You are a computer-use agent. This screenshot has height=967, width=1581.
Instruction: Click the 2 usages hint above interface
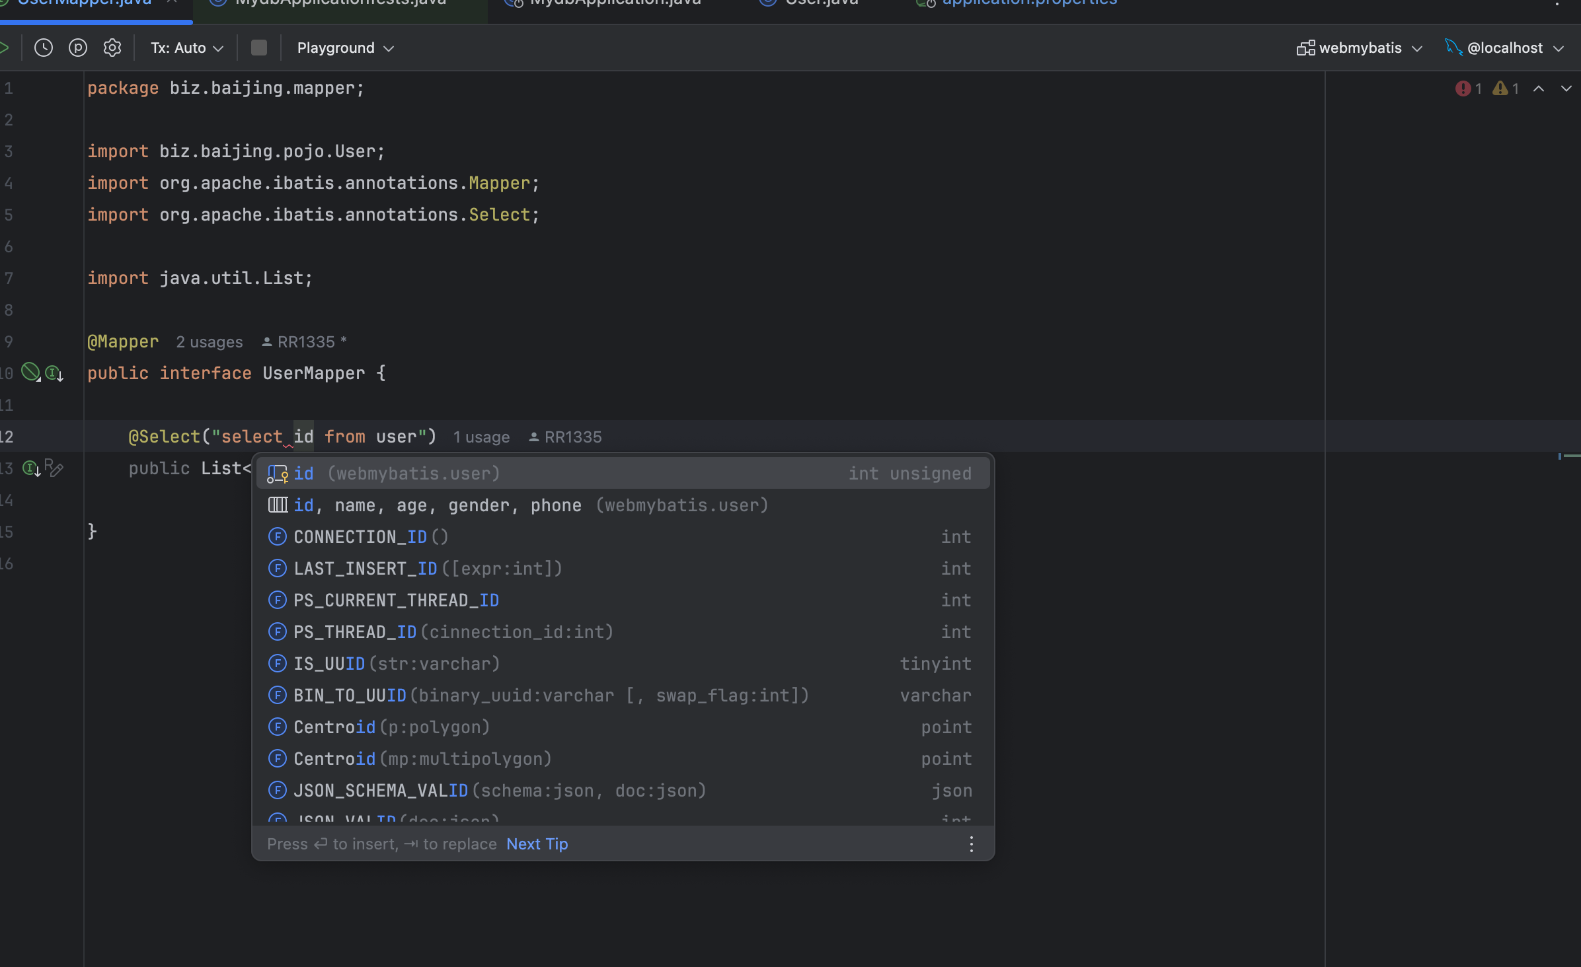coord(209,342)
